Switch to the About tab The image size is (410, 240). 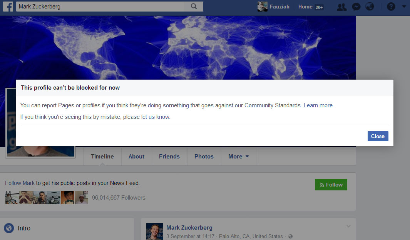click(x=137, y=157)
